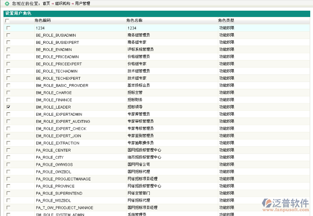Image resolution: width=313 pixels, height=216 pixels.
Task: Check the box for PA_ROLE_PROGJECTMANAGE
Action: point(8,179)
